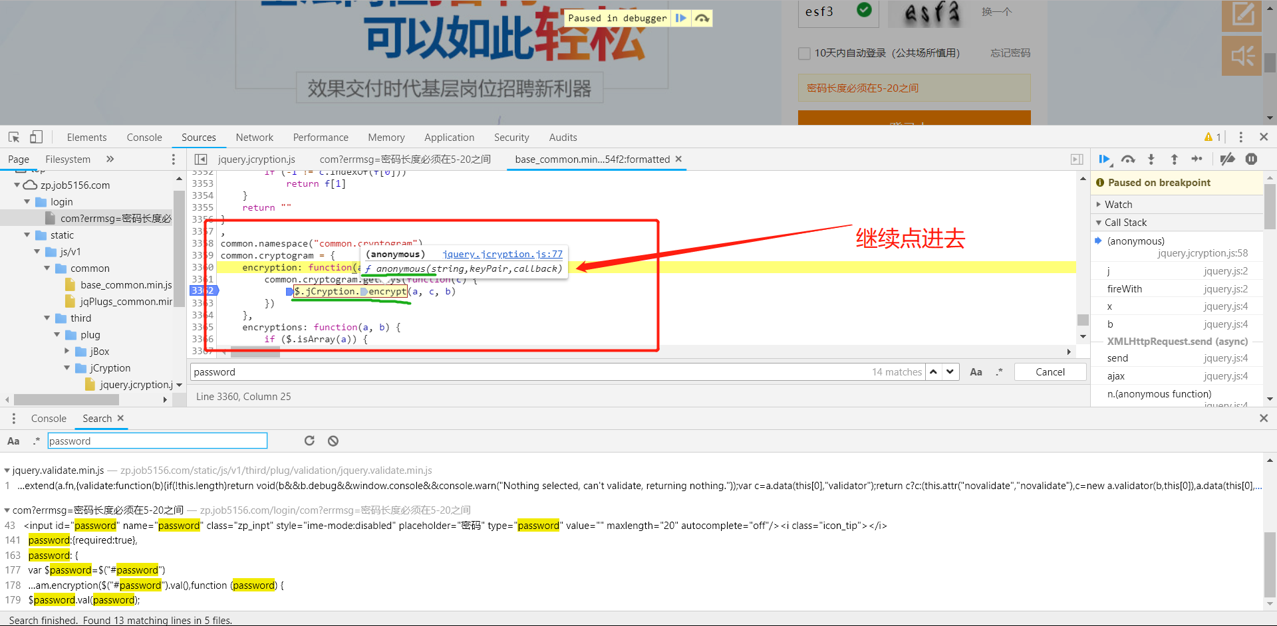Open jquery.jcryption.js:77 link in tooltip
The height and width of the screenshot is (626, 1277).
(502, 254)
